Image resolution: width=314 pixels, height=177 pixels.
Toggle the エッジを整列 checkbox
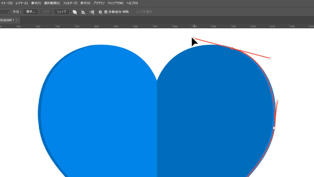(x=133, y=12)
